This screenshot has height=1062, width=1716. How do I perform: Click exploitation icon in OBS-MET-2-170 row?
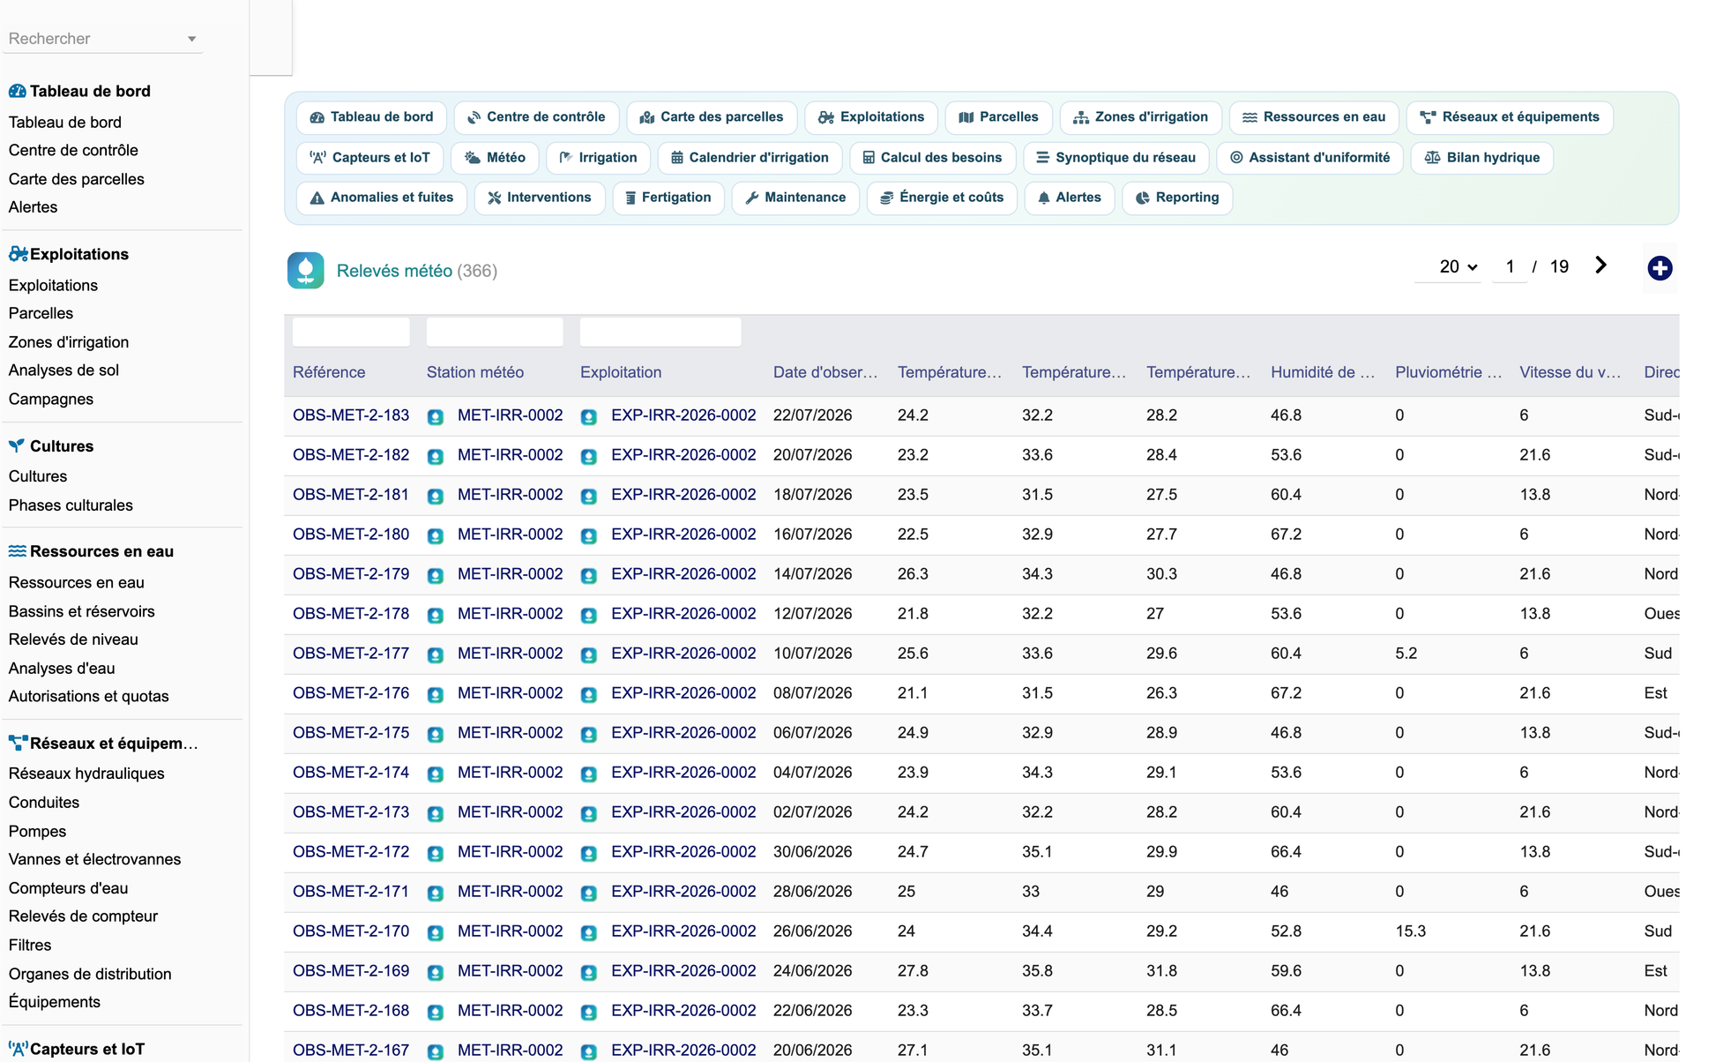coord(589,932)
